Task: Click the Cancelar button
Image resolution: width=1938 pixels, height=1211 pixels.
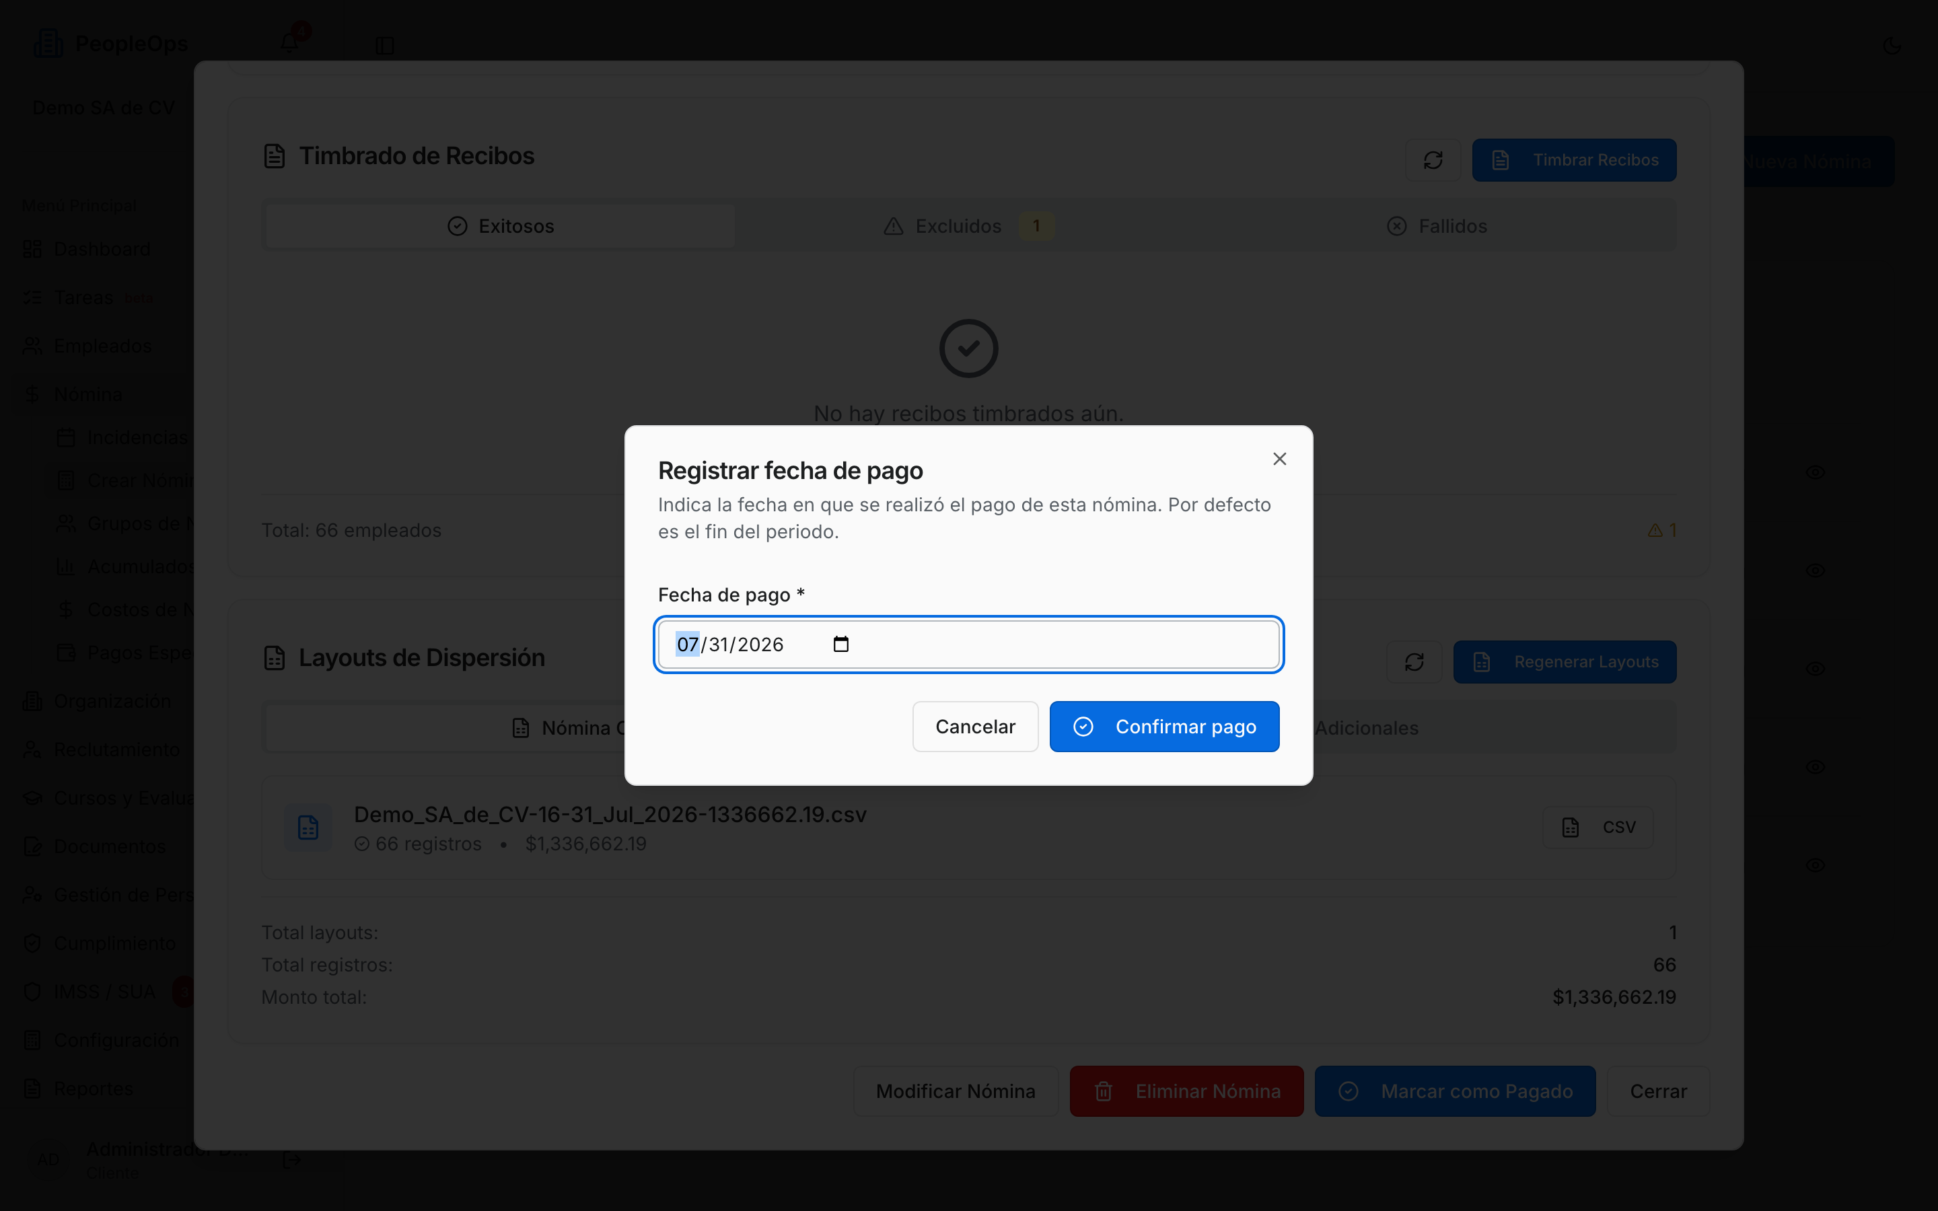Action: coord(976,727)
